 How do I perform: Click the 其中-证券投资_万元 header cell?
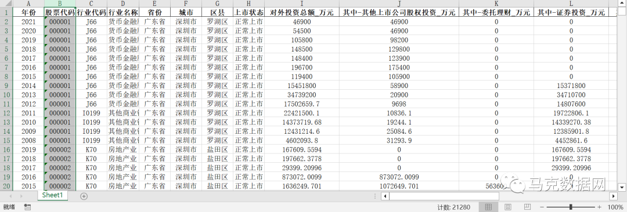coord(571,12)
